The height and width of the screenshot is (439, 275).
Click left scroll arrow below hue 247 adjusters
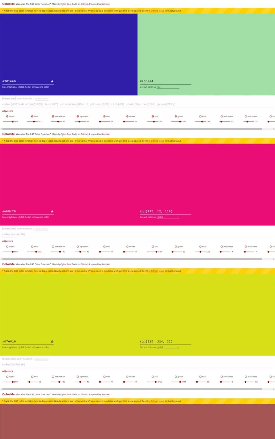1,129
